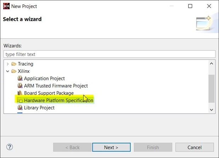This screenshot has width=219, height=158.
Task: Select Hardware Platform Specification wizard
Action: point(58,100)
